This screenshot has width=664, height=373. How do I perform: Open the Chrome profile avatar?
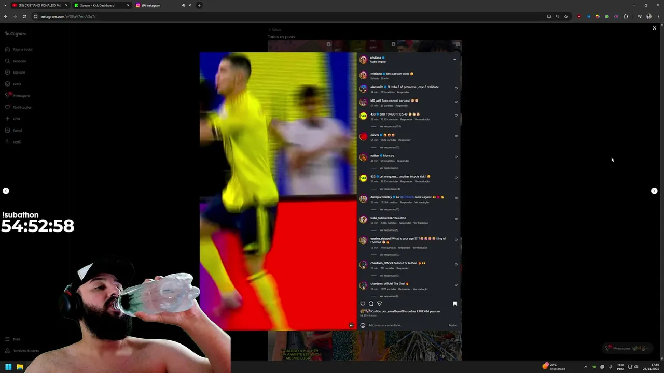tap(648, 16)
